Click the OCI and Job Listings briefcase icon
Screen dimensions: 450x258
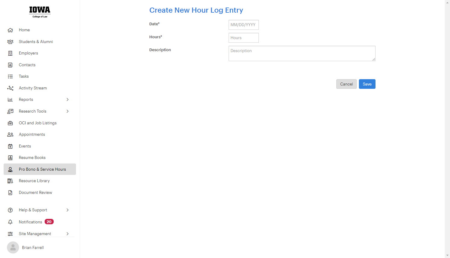click(x=10, y=123)
